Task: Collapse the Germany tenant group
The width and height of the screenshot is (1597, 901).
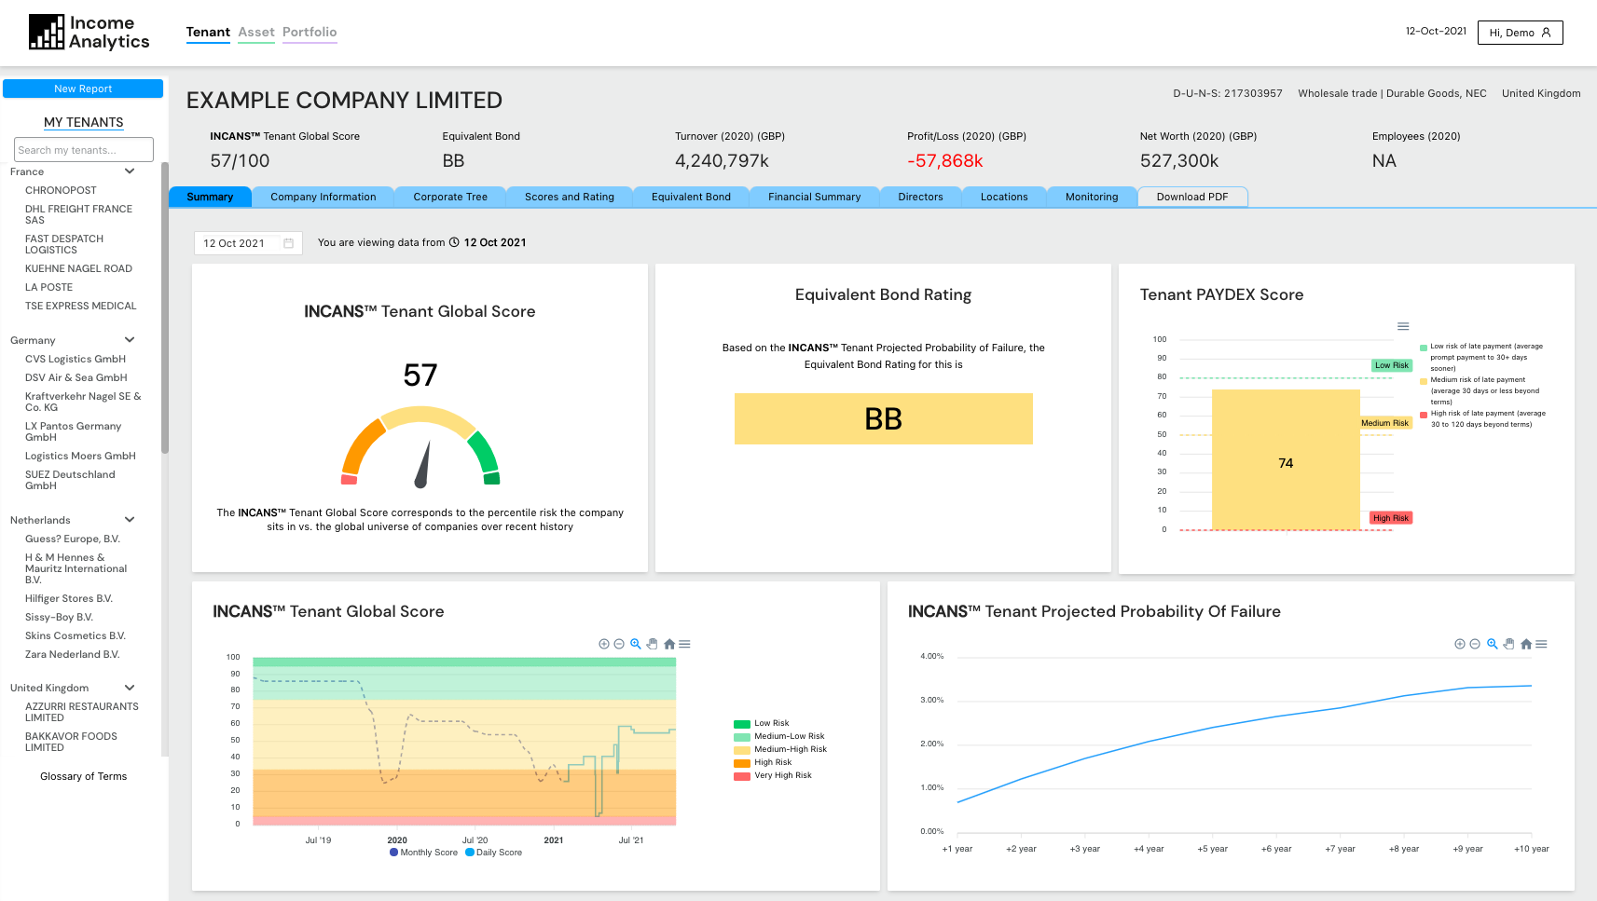Action: (130, 340)
